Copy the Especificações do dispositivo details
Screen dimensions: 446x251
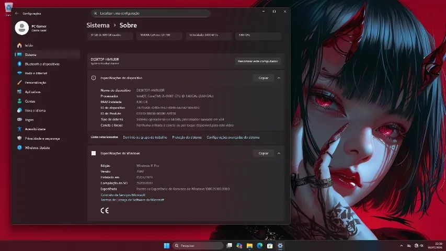(263, 78)
